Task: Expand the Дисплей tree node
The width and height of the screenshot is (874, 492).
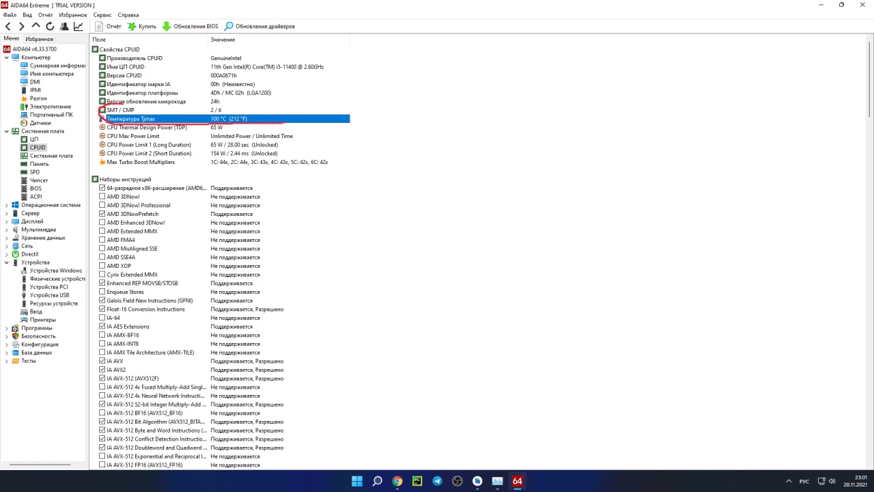Action: coord(7,221)
